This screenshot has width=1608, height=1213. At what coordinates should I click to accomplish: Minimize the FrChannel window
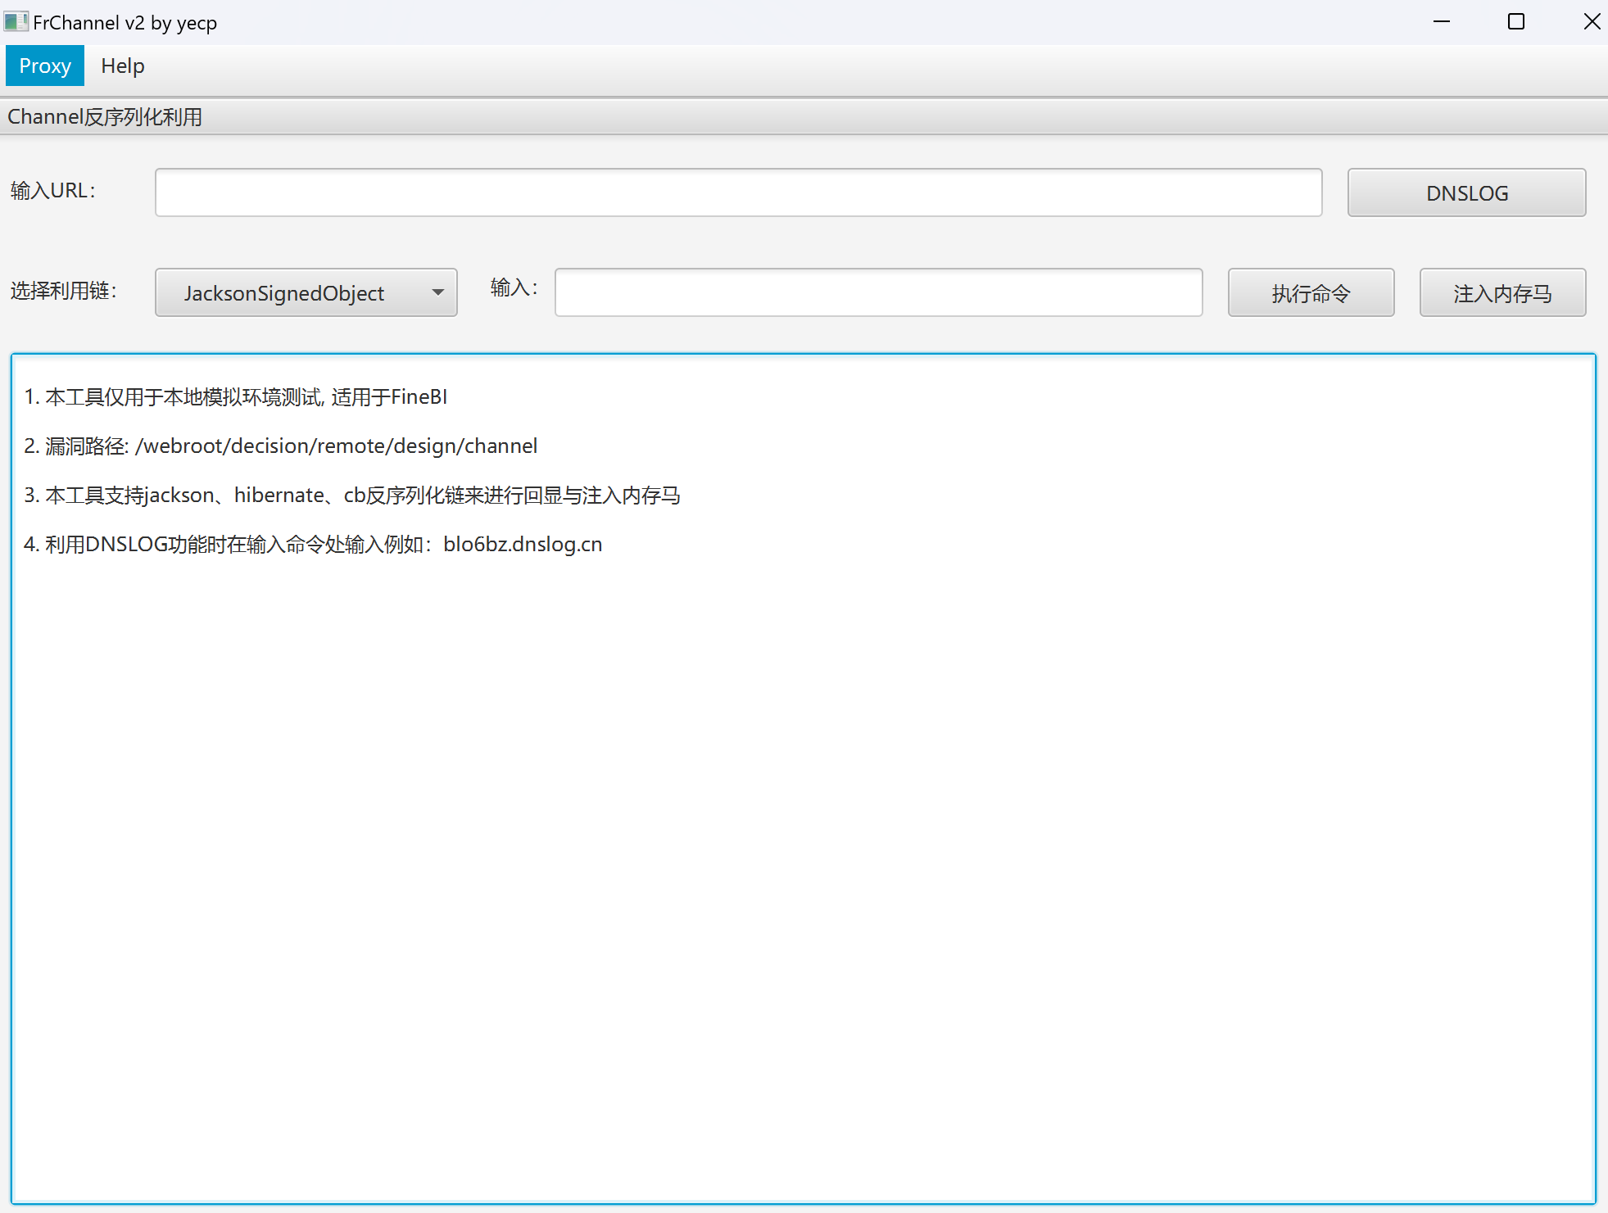click(x=1442, y=21)
